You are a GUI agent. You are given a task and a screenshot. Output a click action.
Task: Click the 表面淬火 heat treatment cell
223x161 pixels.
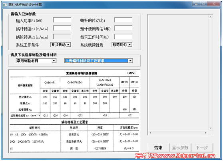click(x=74, y=134)
